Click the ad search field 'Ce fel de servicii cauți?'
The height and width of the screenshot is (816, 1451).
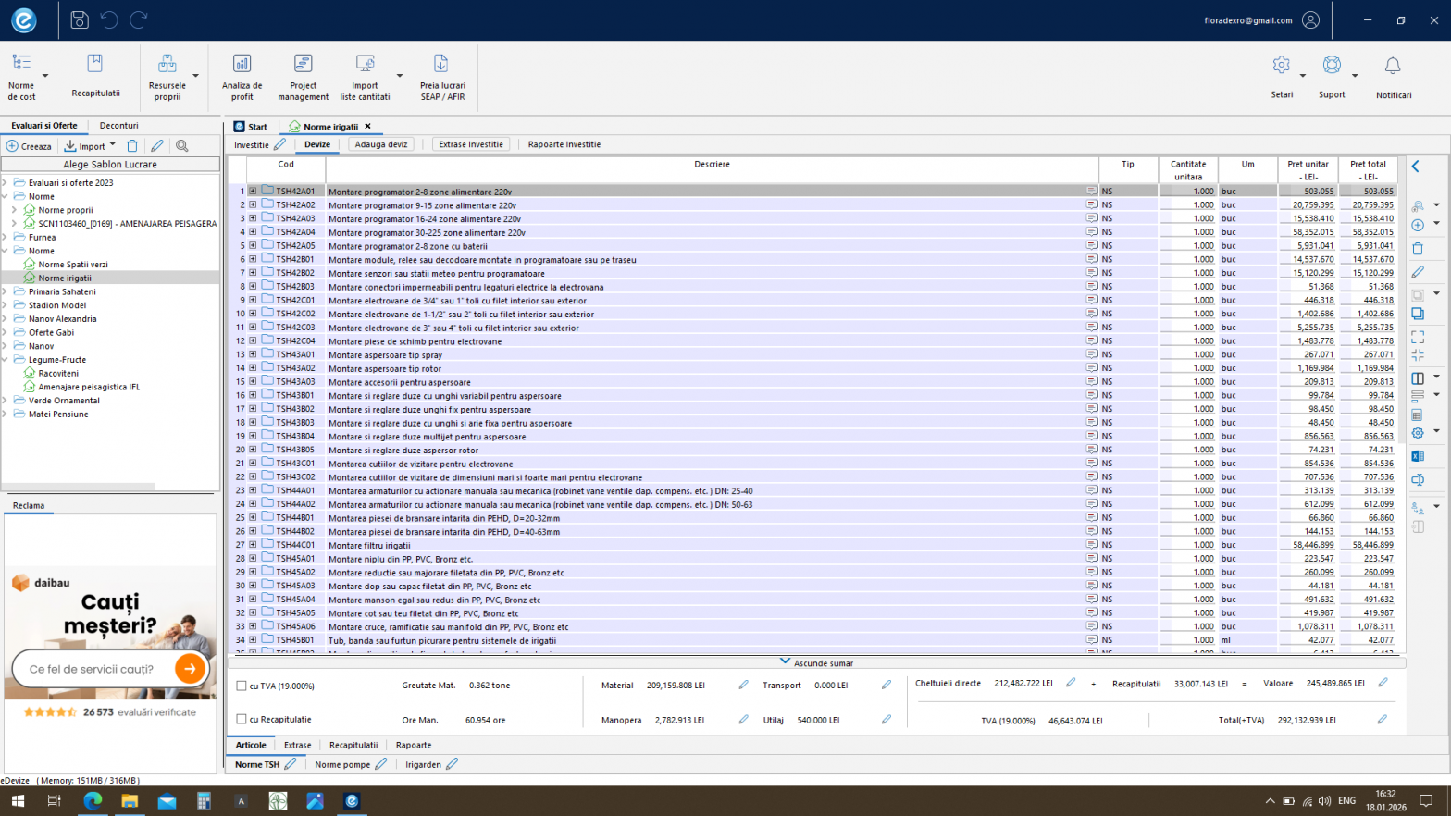(93, 669)
